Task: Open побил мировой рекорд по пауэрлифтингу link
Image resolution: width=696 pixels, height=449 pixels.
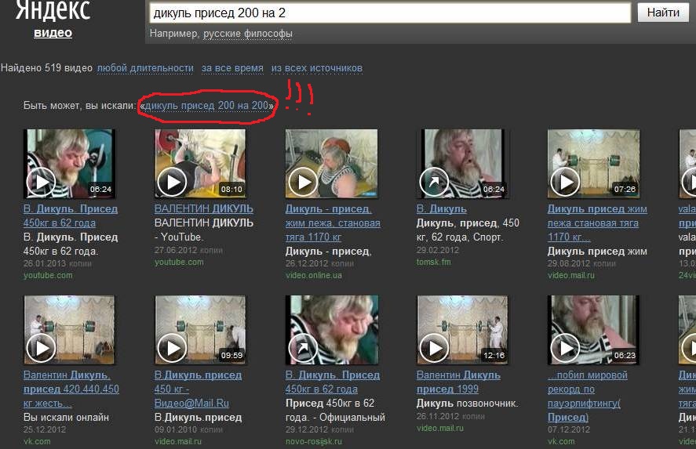Action: click(587, 396)
